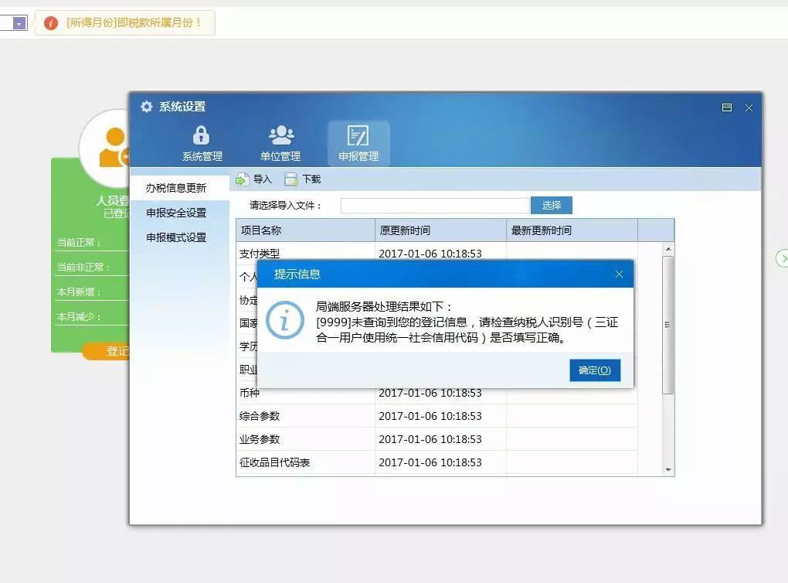Viewport: 788px width, 583px height.
Task: Open the dropdown arrow at top left
Action: coord(19,23)
